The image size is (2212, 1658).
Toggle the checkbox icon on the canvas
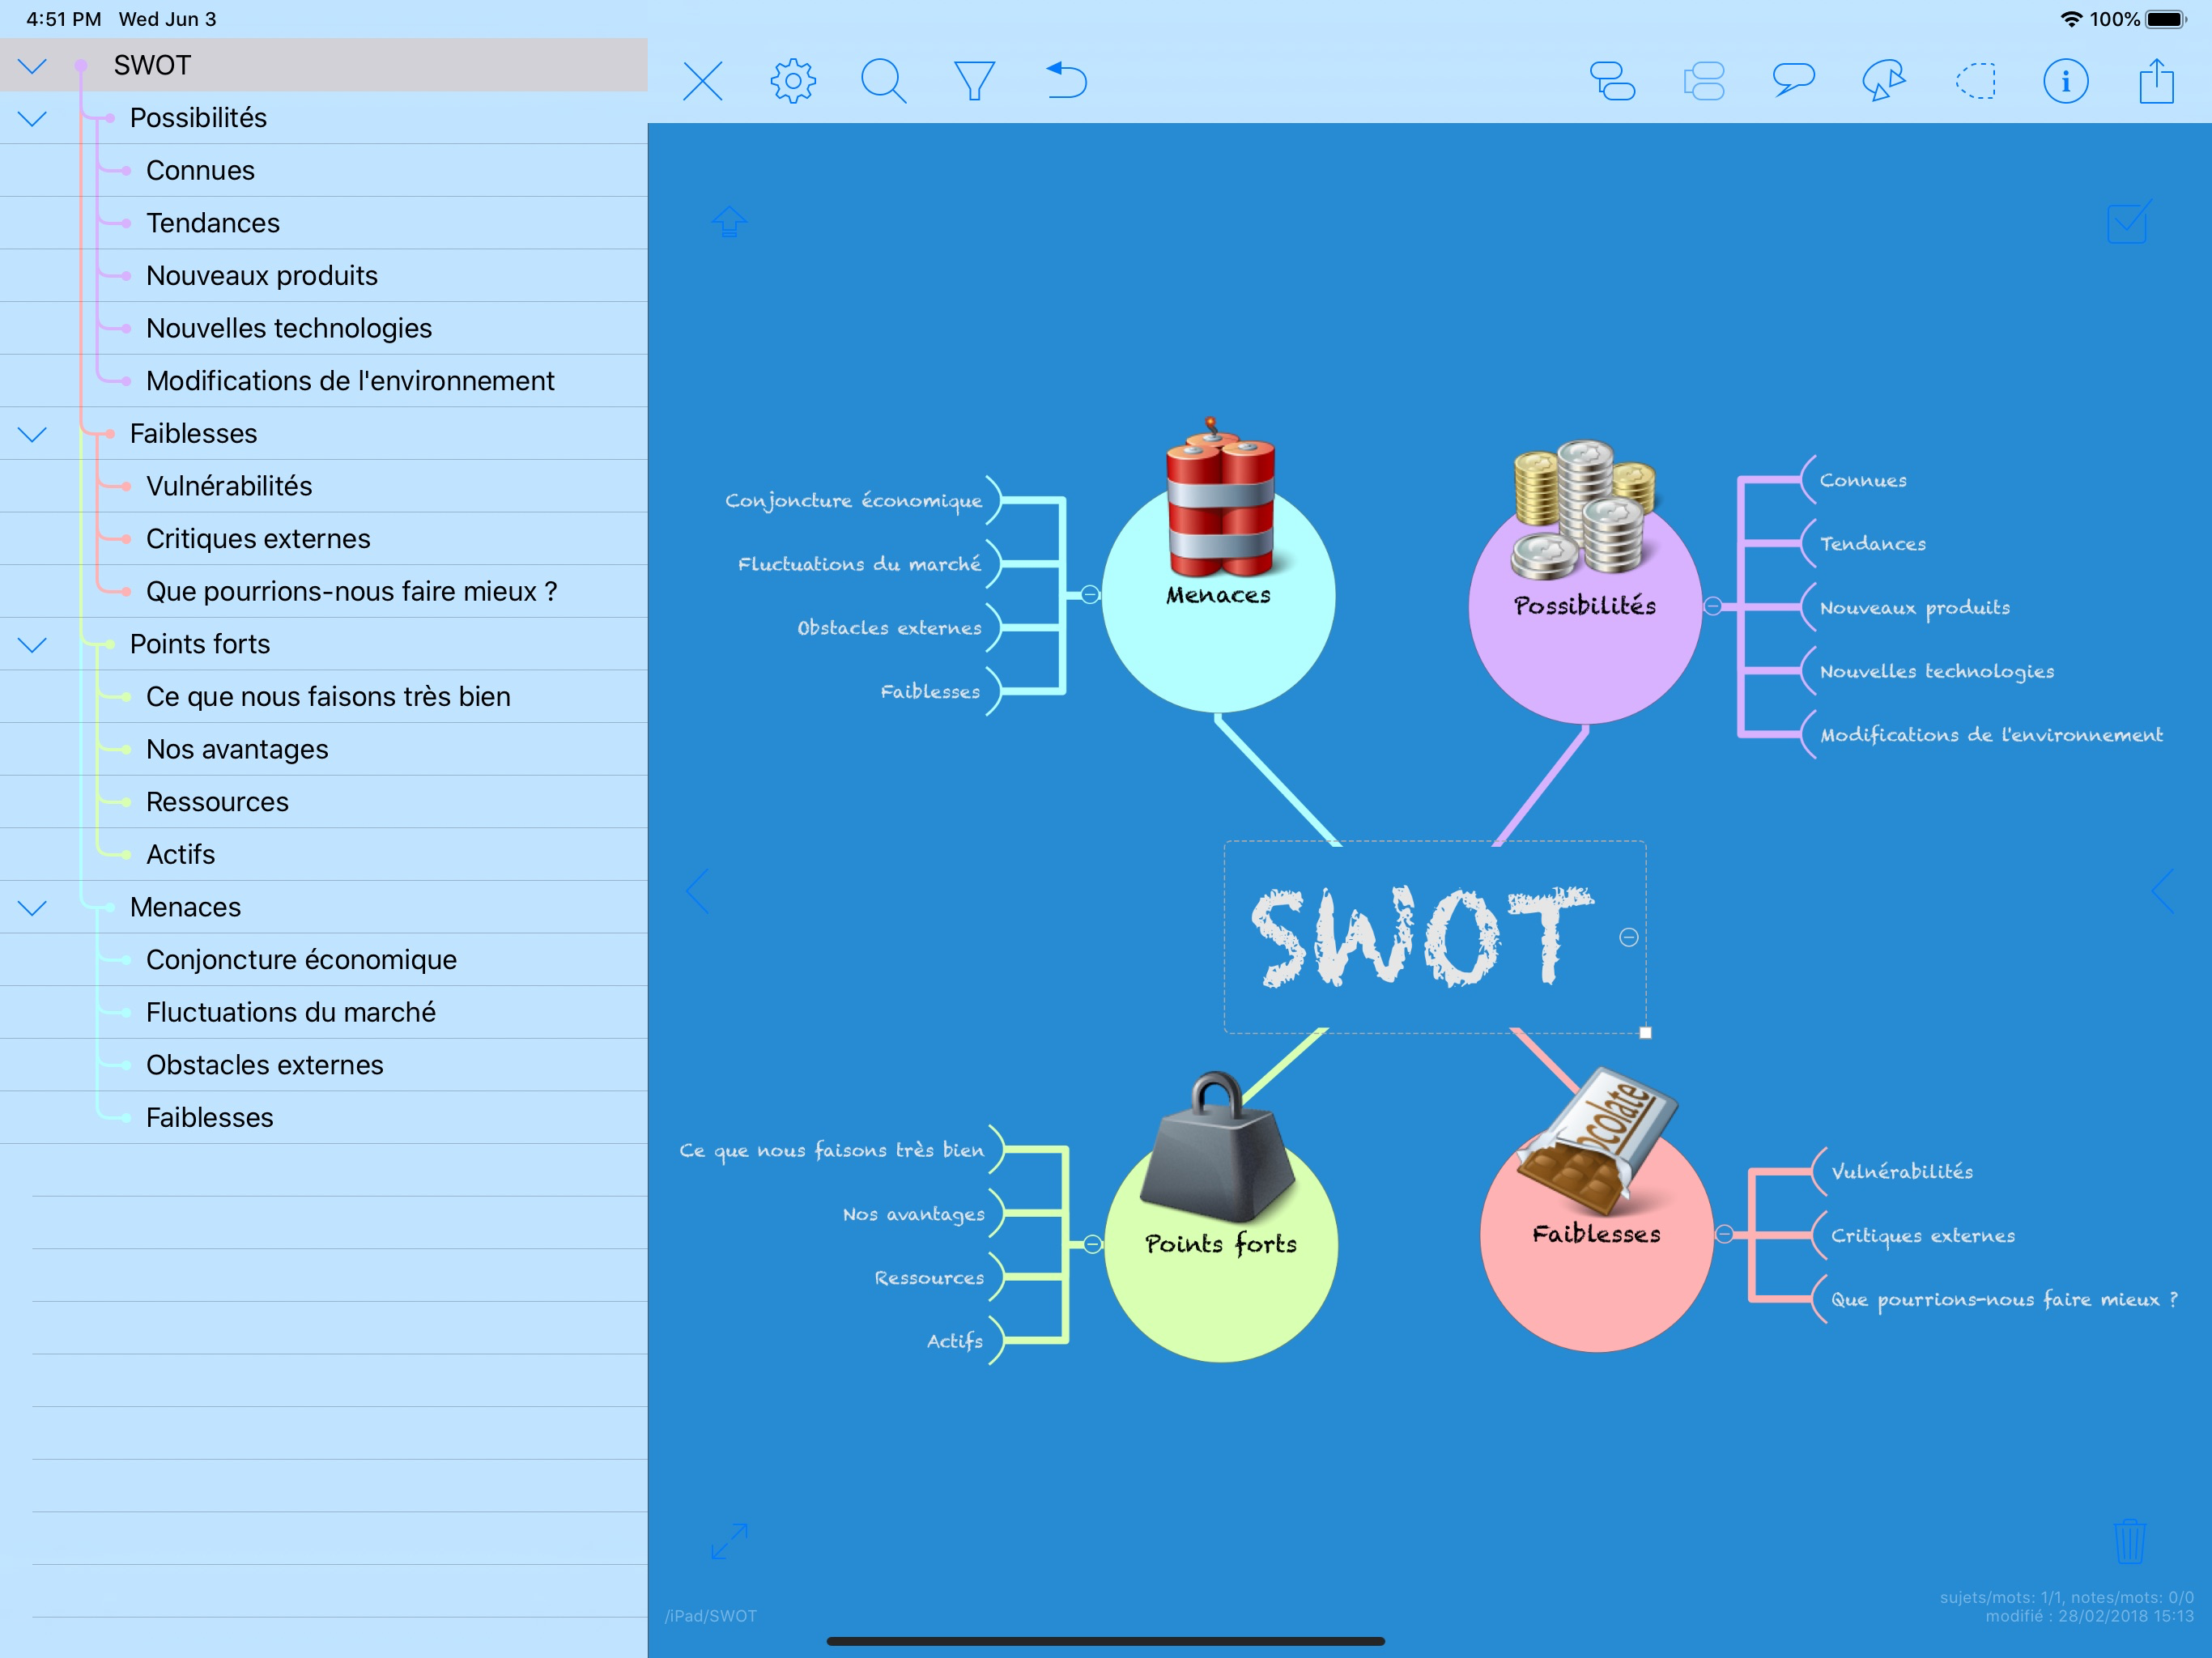click(x=2128, y=222)
